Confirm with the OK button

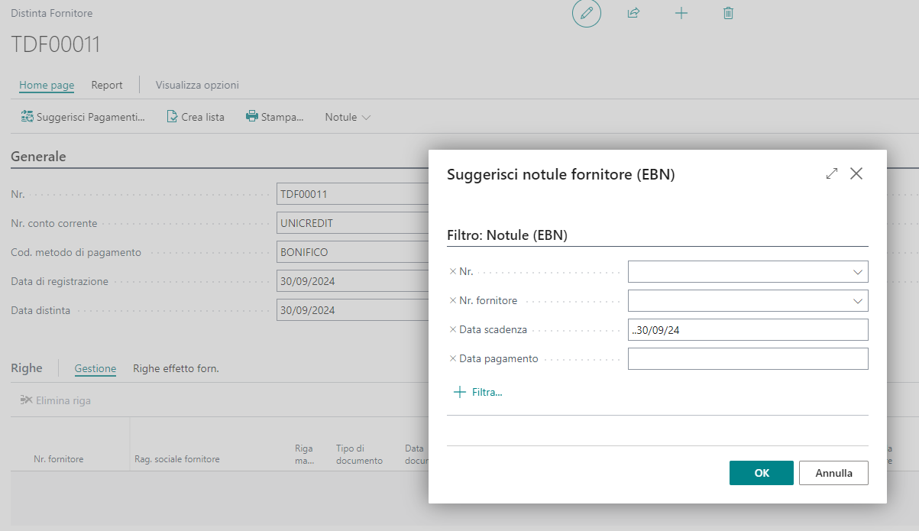(x=761, y=473)
